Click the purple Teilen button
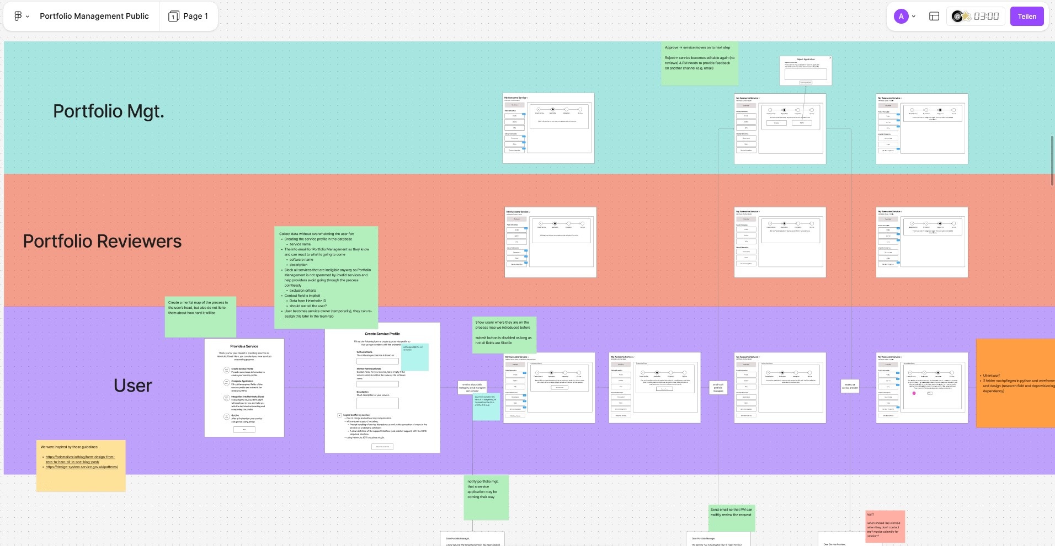Image resolution: width=1055 pixels, height=546 pixels. point(1026,16)
